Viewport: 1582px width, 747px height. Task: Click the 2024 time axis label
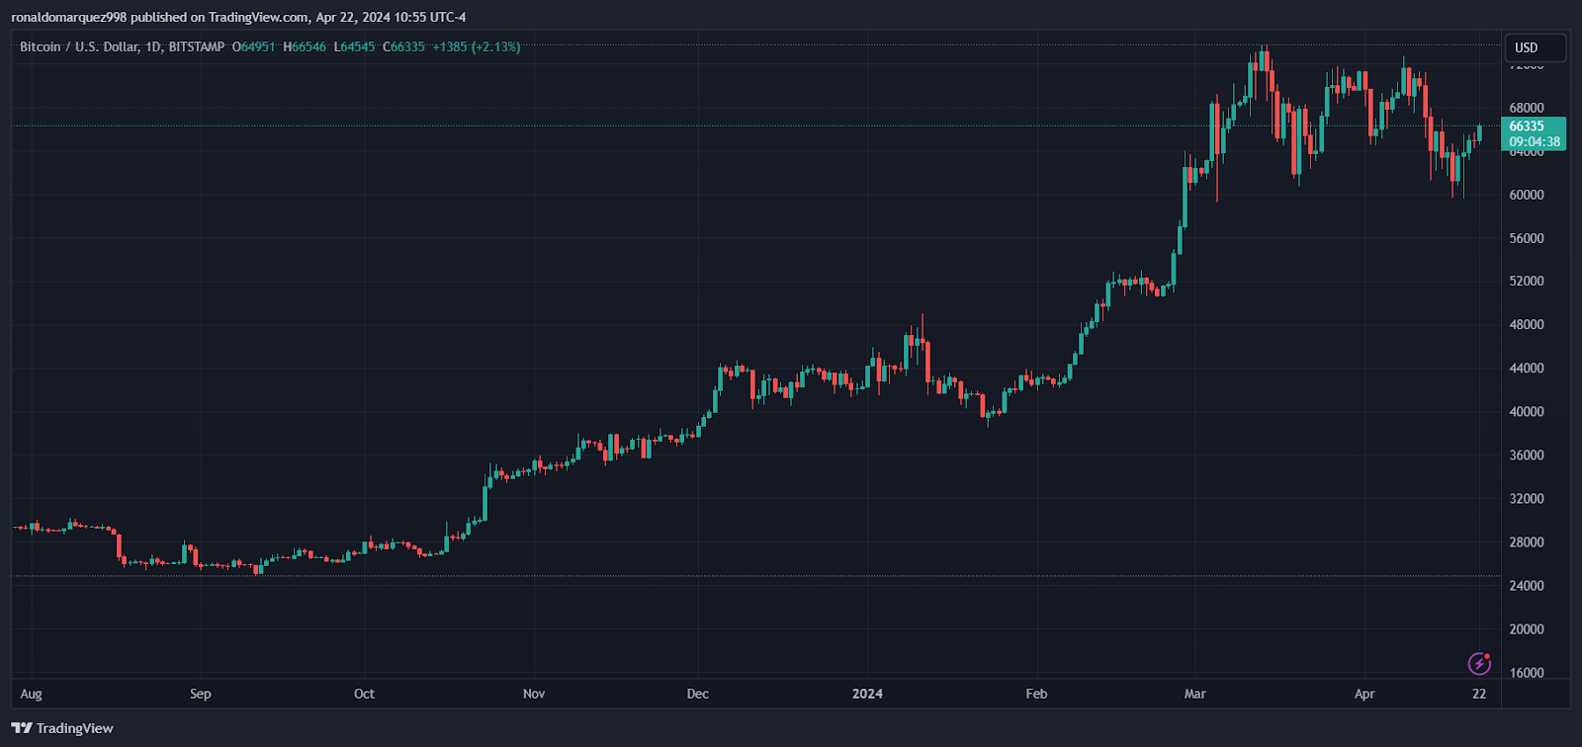(x=867, y=694)
